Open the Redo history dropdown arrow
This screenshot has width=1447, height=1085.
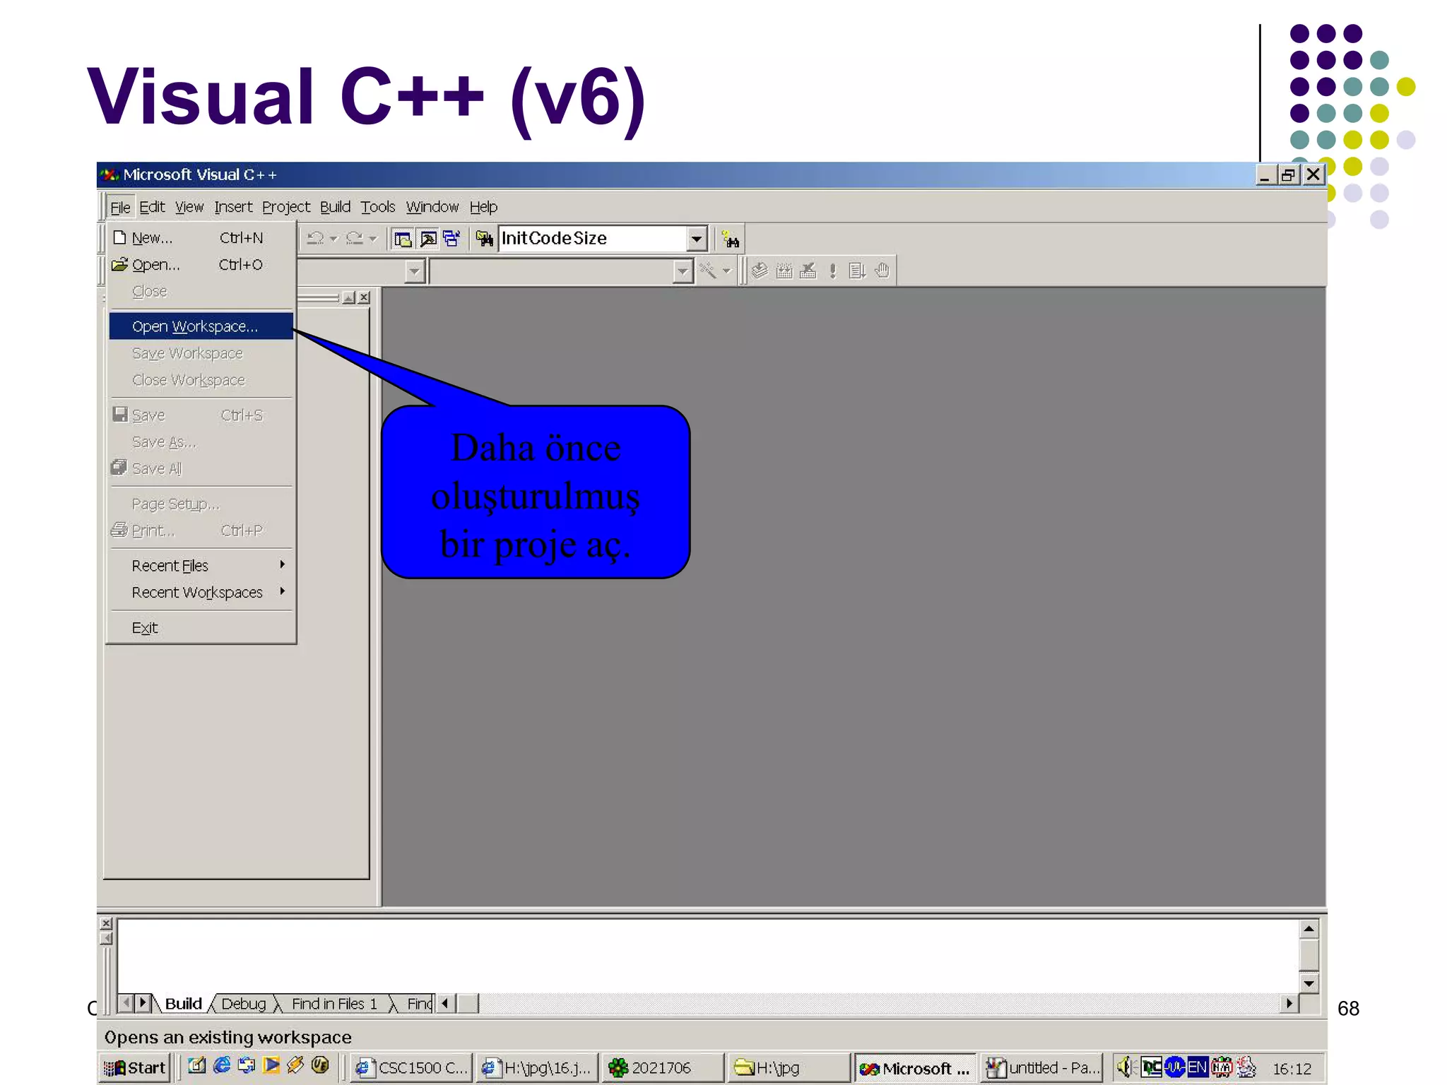(x=373, y=239)
